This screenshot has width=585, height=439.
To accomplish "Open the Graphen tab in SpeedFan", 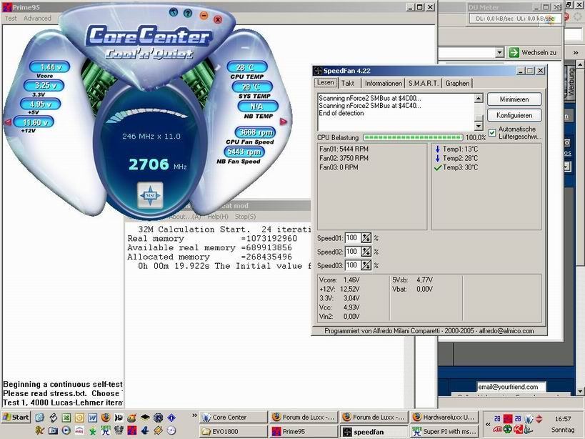I will [x=457, y=83].
